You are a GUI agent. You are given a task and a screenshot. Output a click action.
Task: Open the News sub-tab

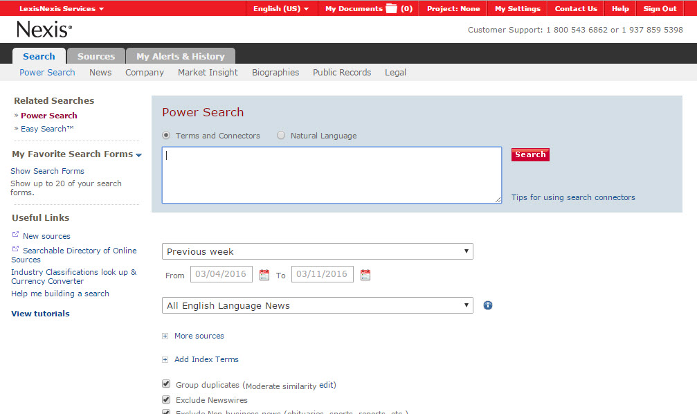[x=100, y=73]
